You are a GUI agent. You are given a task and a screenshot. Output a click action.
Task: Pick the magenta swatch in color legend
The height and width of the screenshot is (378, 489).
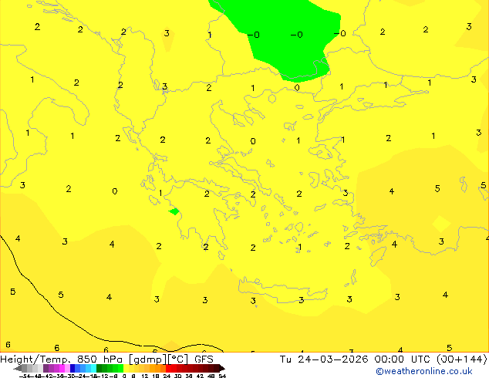coord(62,368)
